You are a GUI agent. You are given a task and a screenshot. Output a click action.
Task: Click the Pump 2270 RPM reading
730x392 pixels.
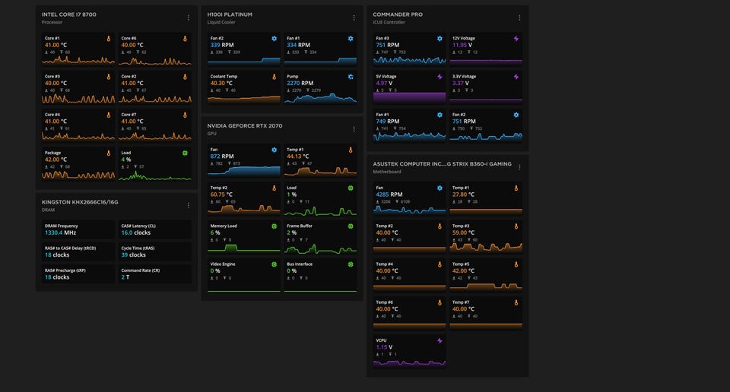tap(300, 84)
